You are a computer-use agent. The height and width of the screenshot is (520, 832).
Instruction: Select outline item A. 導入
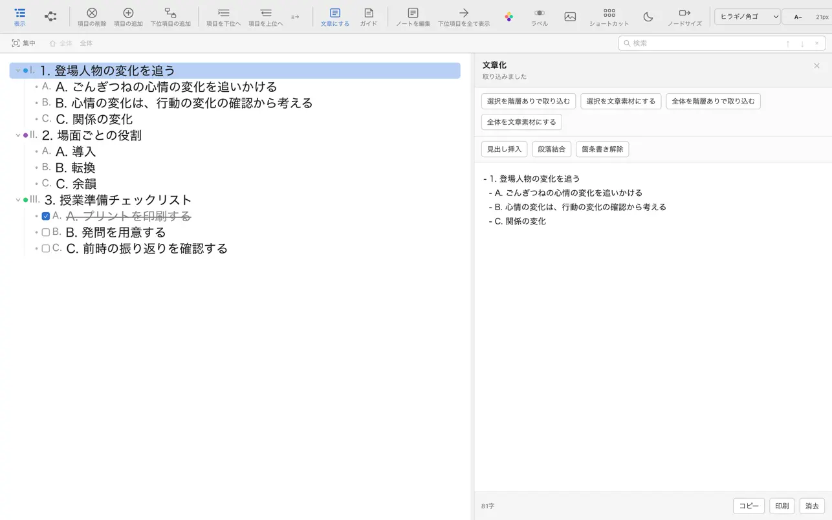coord(76,151)
